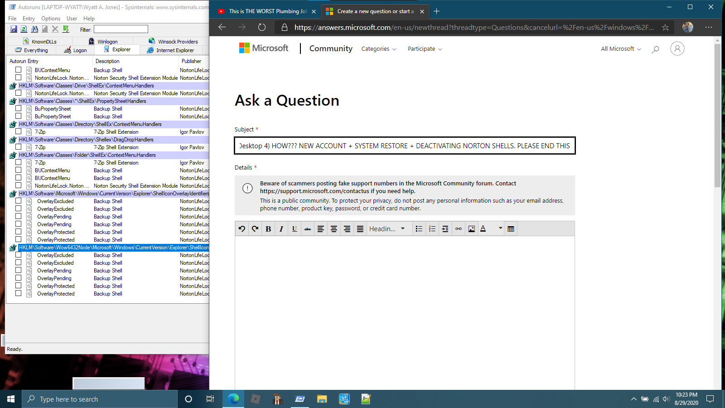The width and height of the screenshot is (725, 408).
Task: Align text left in the editor
Action: [321, 229]
